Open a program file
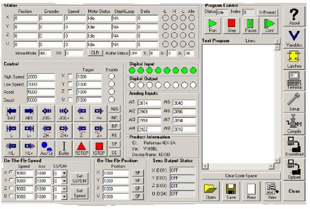 (210, 191)
